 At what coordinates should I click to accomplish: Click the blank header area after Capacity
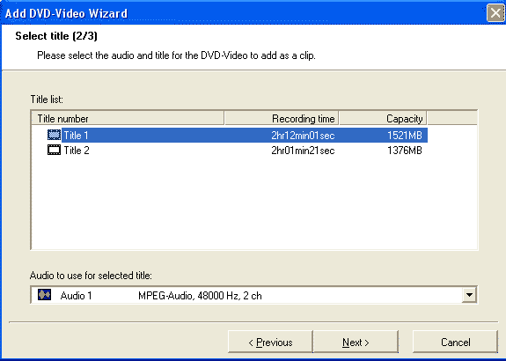[452, 119]
